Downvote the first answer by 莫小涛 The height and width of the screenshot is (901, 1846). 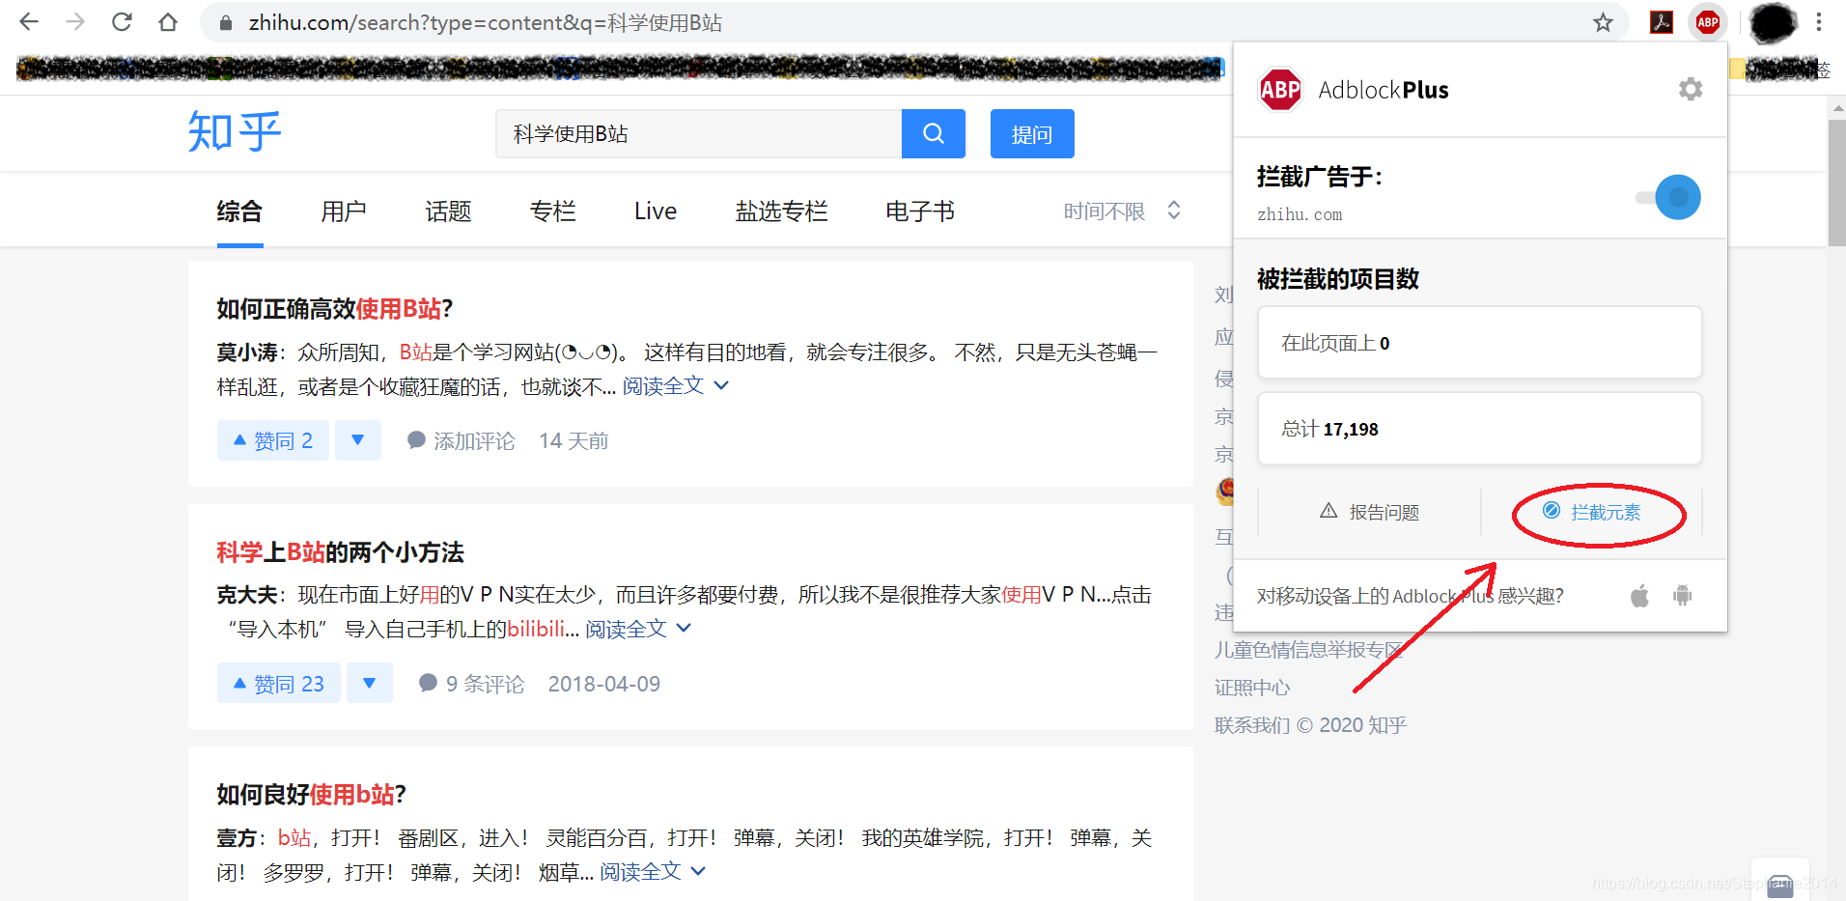pyautogui.click(x=358, y=440)
